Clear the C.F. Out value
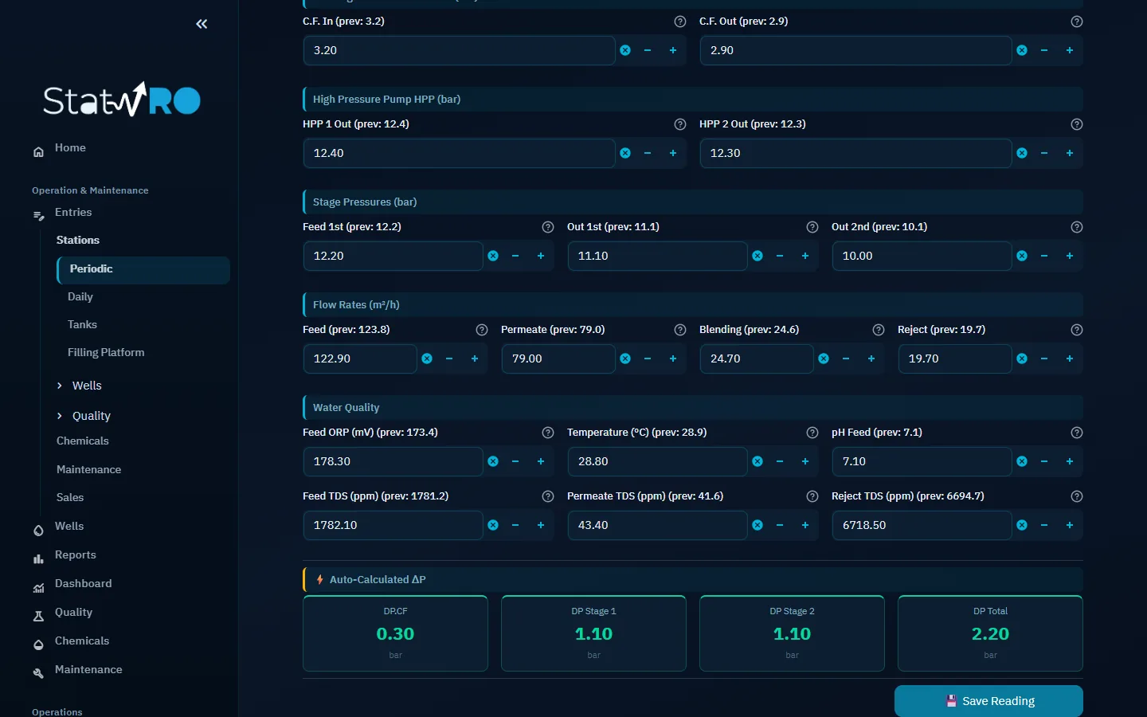The width and height of the screenshot is (1147, 717). pyautogui.click(x=1022, y=50)
